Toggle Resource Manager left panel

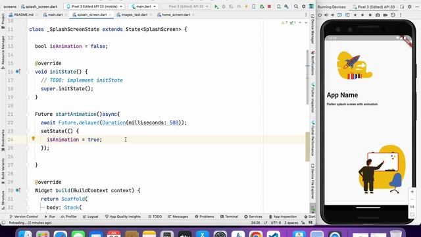point(3,53)
